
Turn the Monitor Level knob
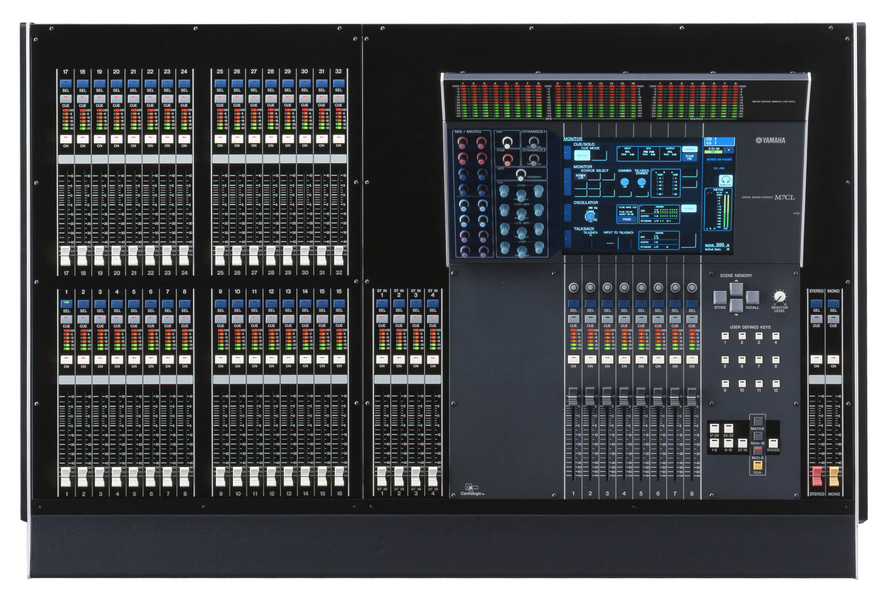pos(779,297)
